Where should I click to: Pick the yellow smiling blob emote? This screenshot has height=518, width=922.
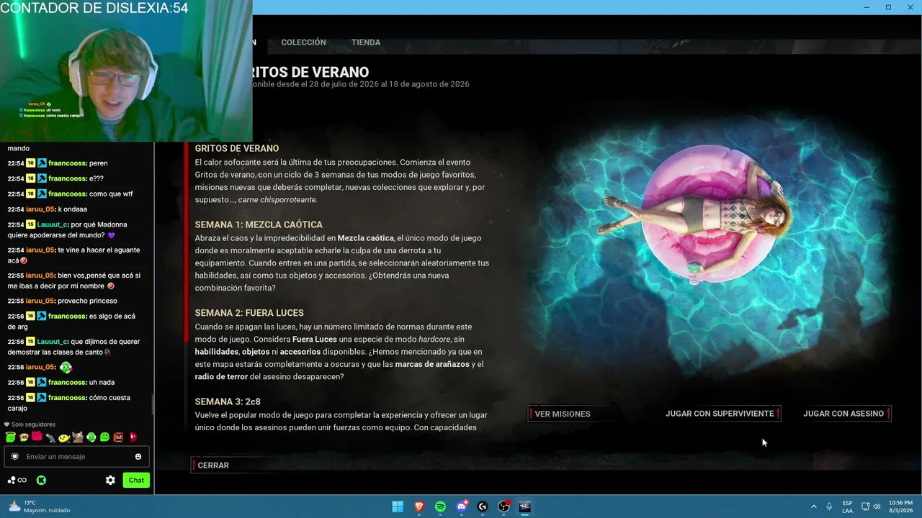tap(64, 437)
